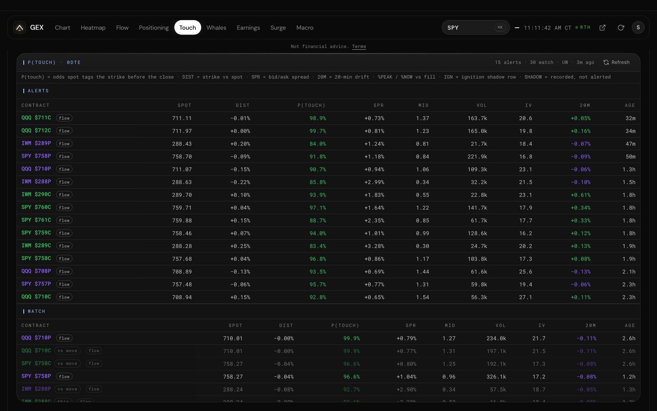Open the Terms link
Screen dimensions: 657x411
click(x=359, y=46)
